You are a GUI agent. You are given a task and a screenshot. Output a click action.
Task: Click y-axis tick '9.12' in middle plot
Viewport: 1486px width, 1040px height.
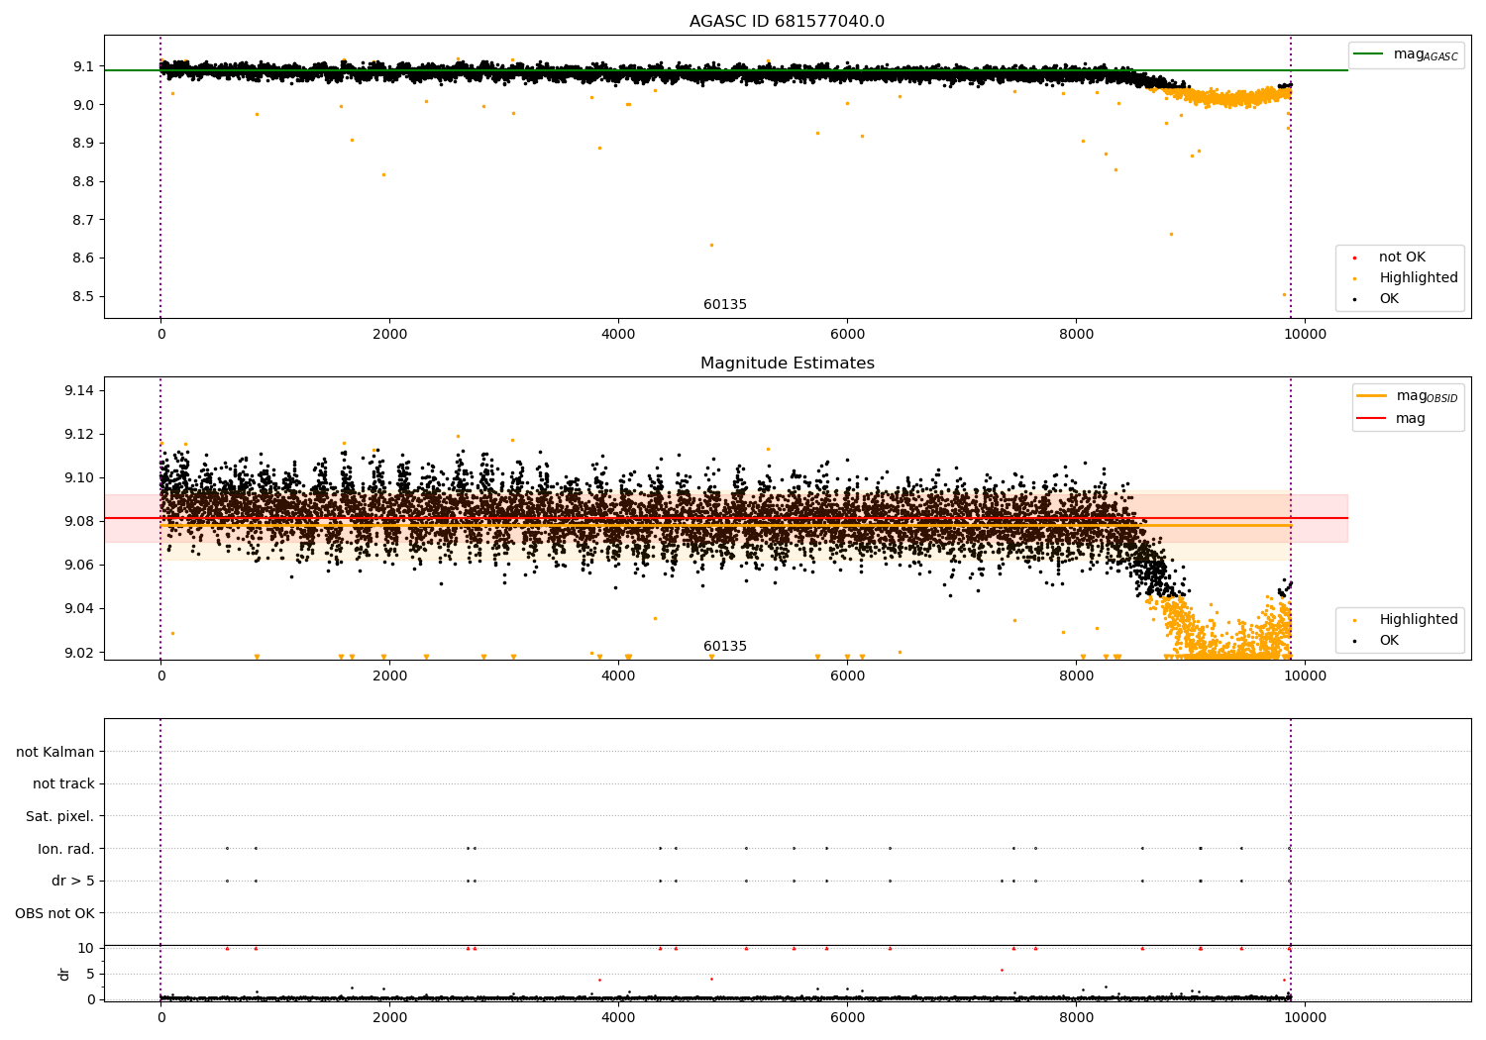point(79,435)
